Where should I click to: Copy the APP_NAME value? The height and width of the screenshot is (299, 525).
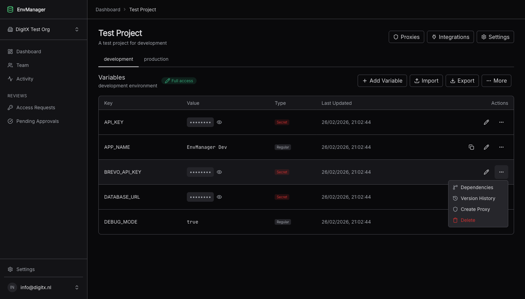(471, 147)
